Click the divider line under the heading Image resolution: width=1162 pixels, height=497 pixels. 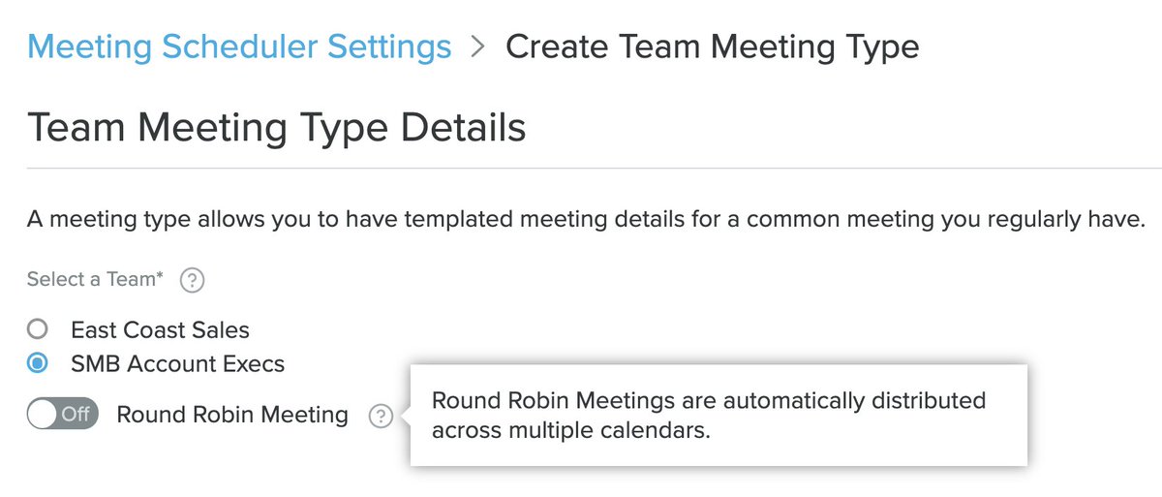(581, 169)
